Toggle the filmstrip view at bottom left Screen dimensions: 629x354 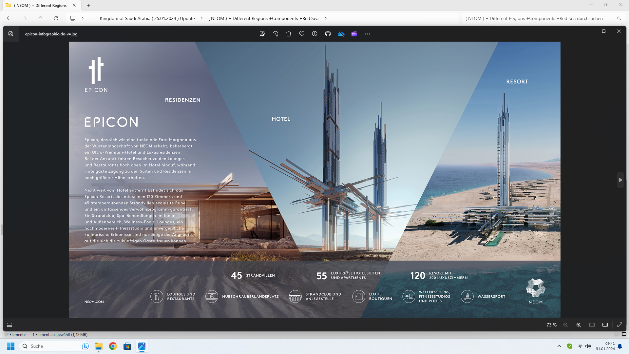point(10,325)
